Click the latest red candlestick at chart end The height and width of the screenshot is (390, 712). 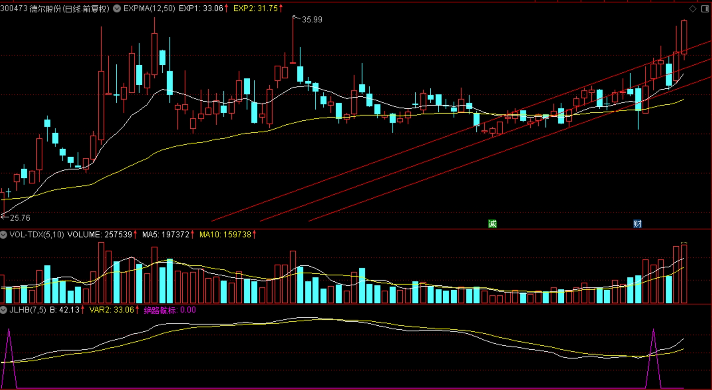[684, 37]
